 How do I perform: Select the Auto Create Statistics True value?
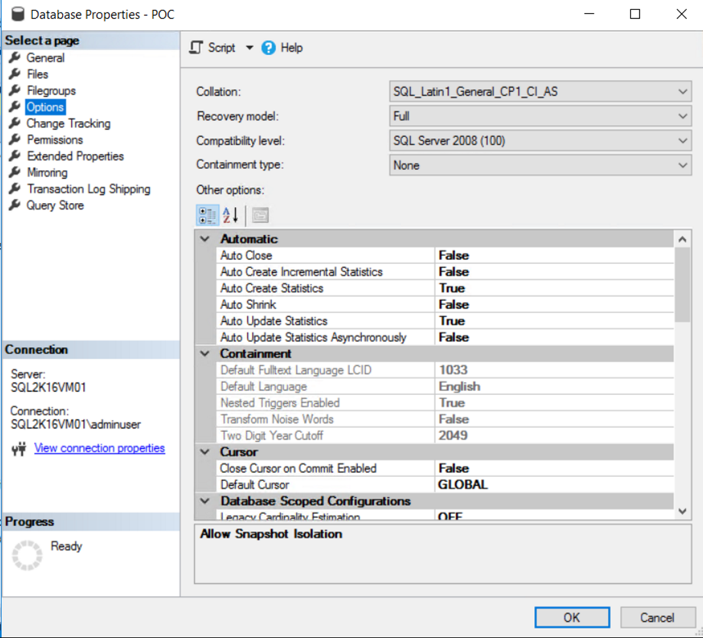[554, 288]
